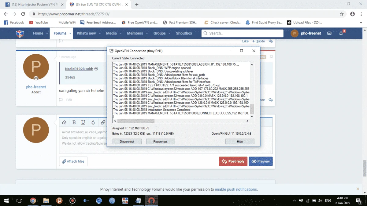Viewport: 367px width, 206px height.
Task: Open the text color droplet tool
Action: pos(93,122)
